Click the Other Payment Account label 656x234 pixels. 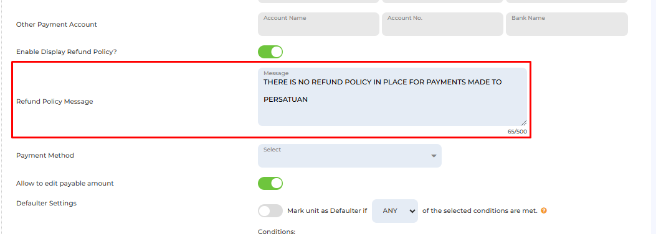click(x=57, y=25)
